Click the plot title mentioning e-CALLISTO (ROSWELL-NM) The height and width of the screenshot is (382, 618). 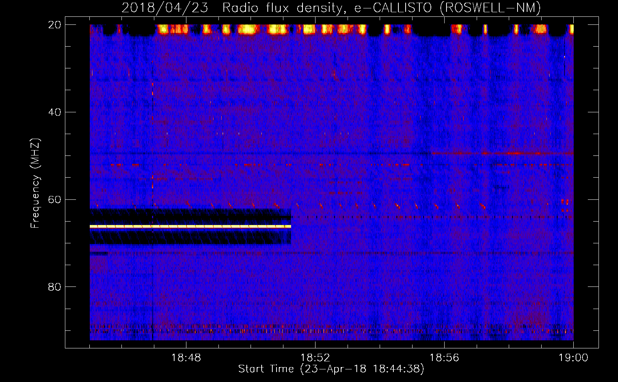(331, 8)
